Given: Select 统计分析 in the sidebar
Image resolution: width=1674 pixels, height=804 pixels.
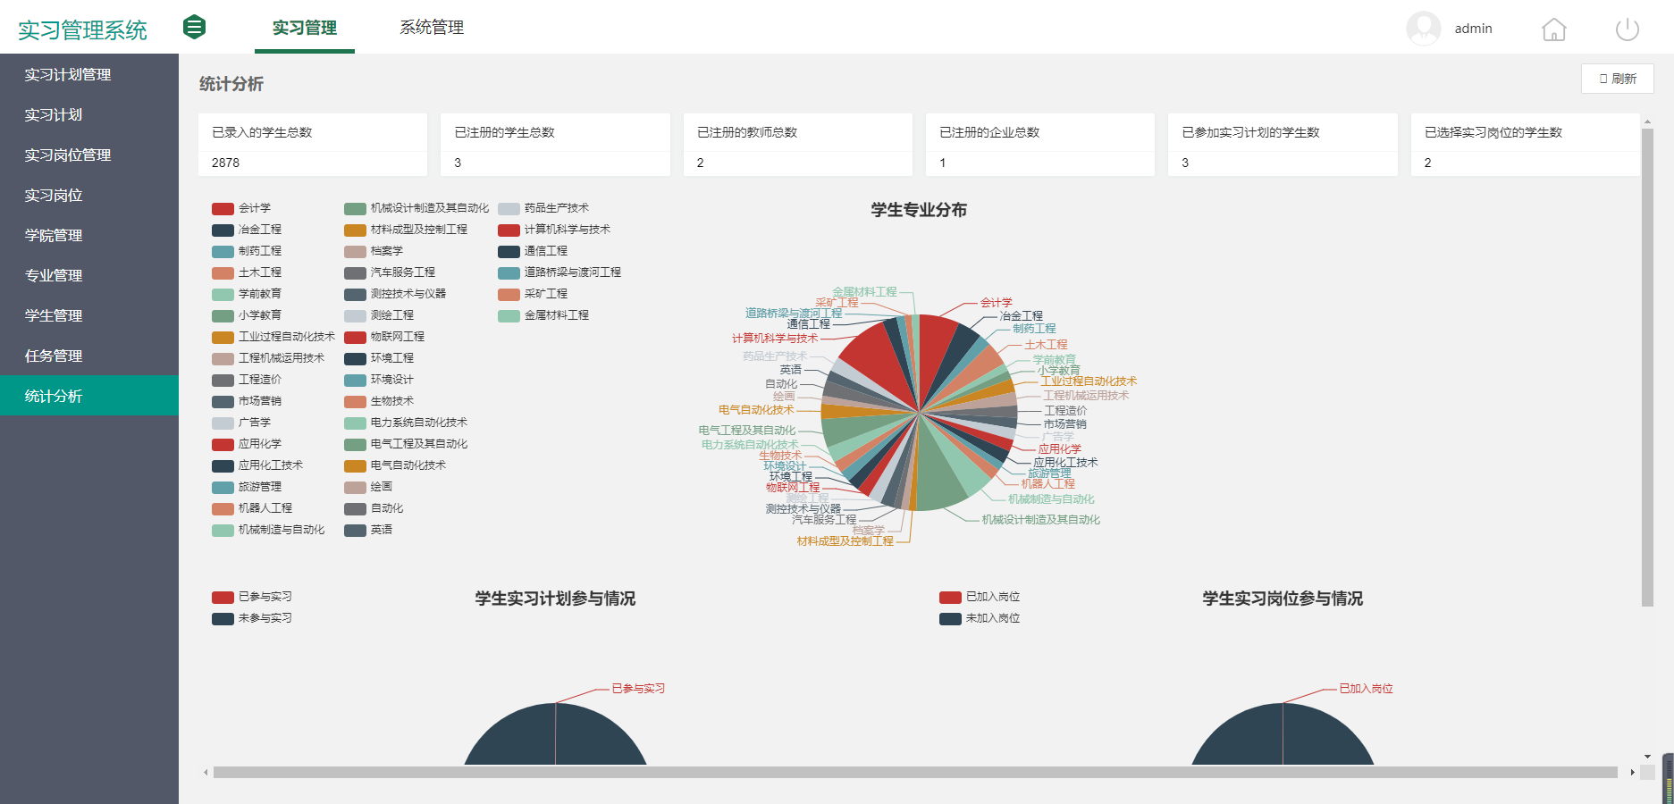Looking at the screenshot, I should (x=89, y=396).
